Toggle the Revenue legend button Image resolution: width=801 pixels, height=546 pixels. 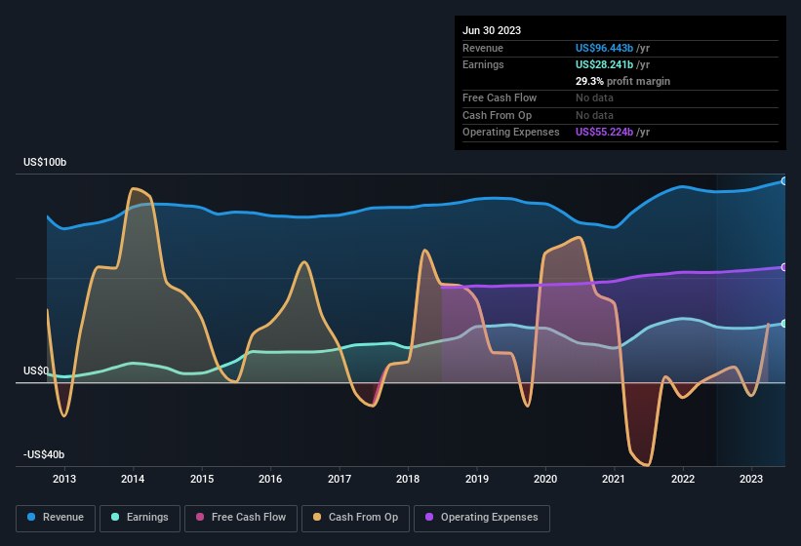click(56, 518)
